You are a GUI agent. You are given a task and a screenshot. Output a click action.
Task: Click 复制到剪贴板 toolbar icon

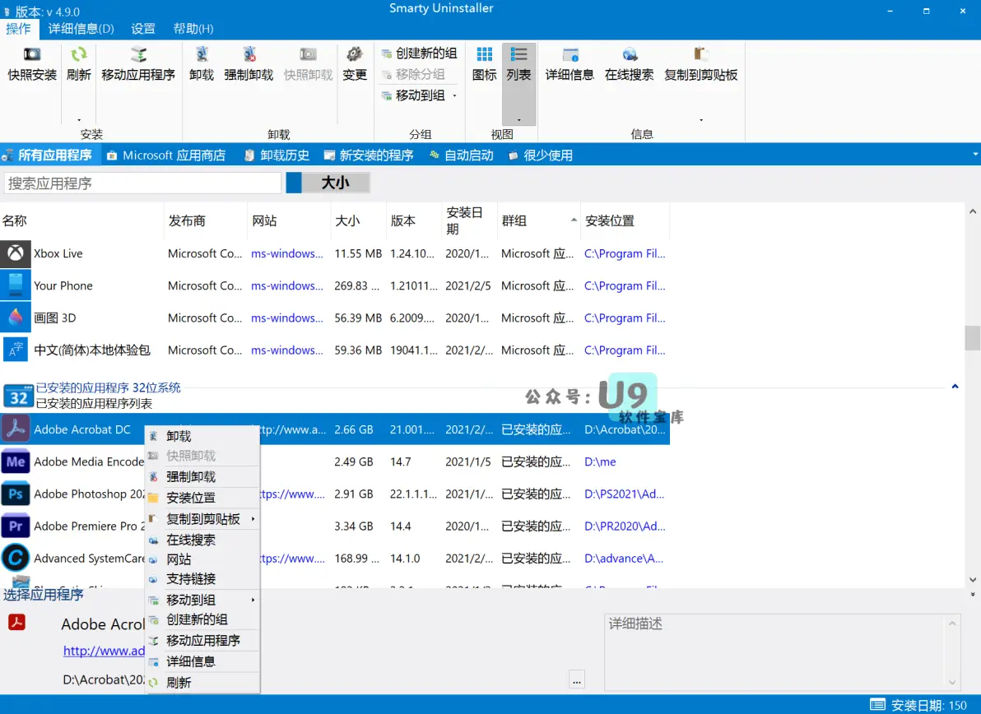[x=700, y=54]
